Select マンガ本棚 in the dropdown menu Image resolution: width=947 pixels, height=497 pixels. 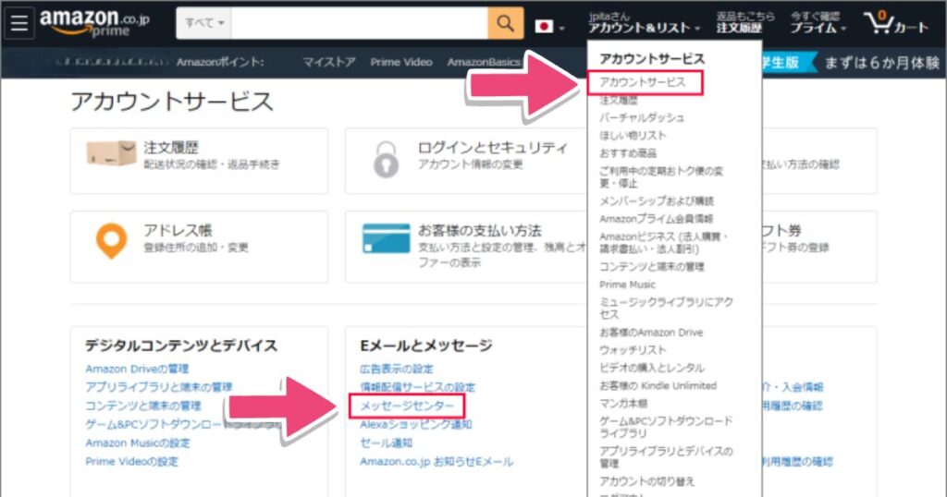click(x=623, y=403)
